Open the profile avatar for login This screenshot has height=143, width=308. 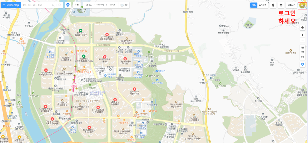click(302, 6)
